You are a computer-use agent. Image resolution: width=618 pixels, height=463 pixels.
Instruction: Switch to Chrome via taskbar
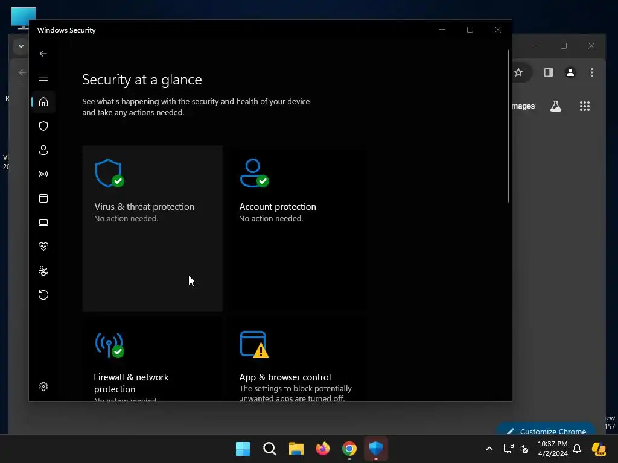(x=349, y=449)
